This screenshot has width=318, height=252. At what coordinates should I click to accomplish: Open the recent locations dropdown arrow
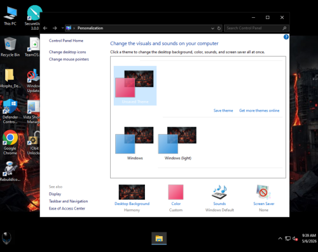click(x=62, y=28)
